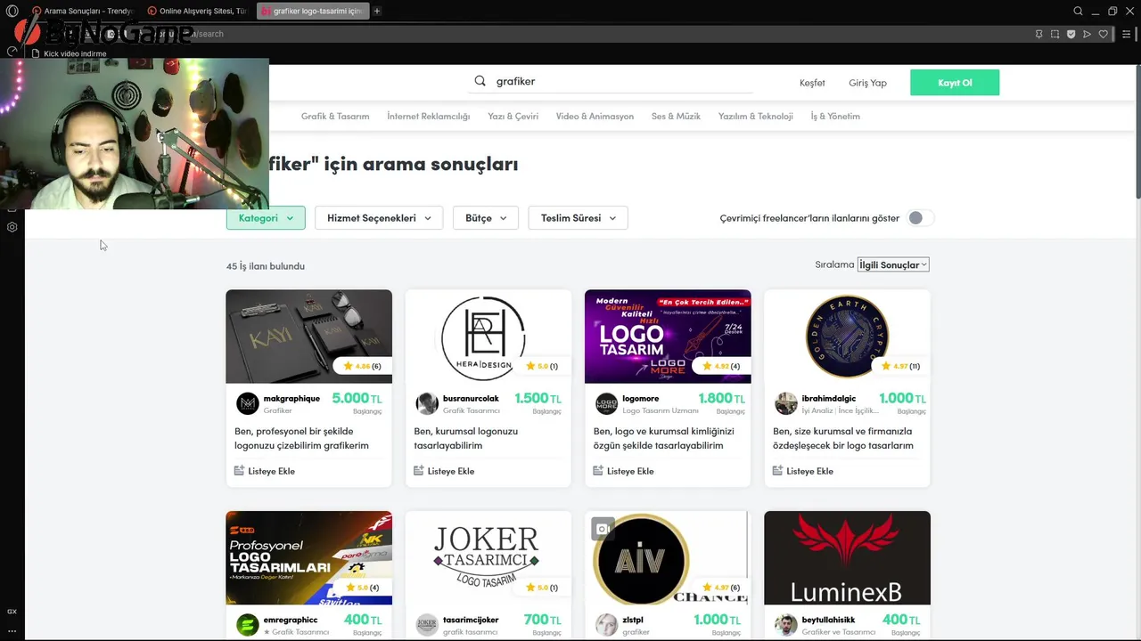Open the Grafik & Tasarım category menu
The width and height of the screenshot is (1141, 641).
point(335,116)
